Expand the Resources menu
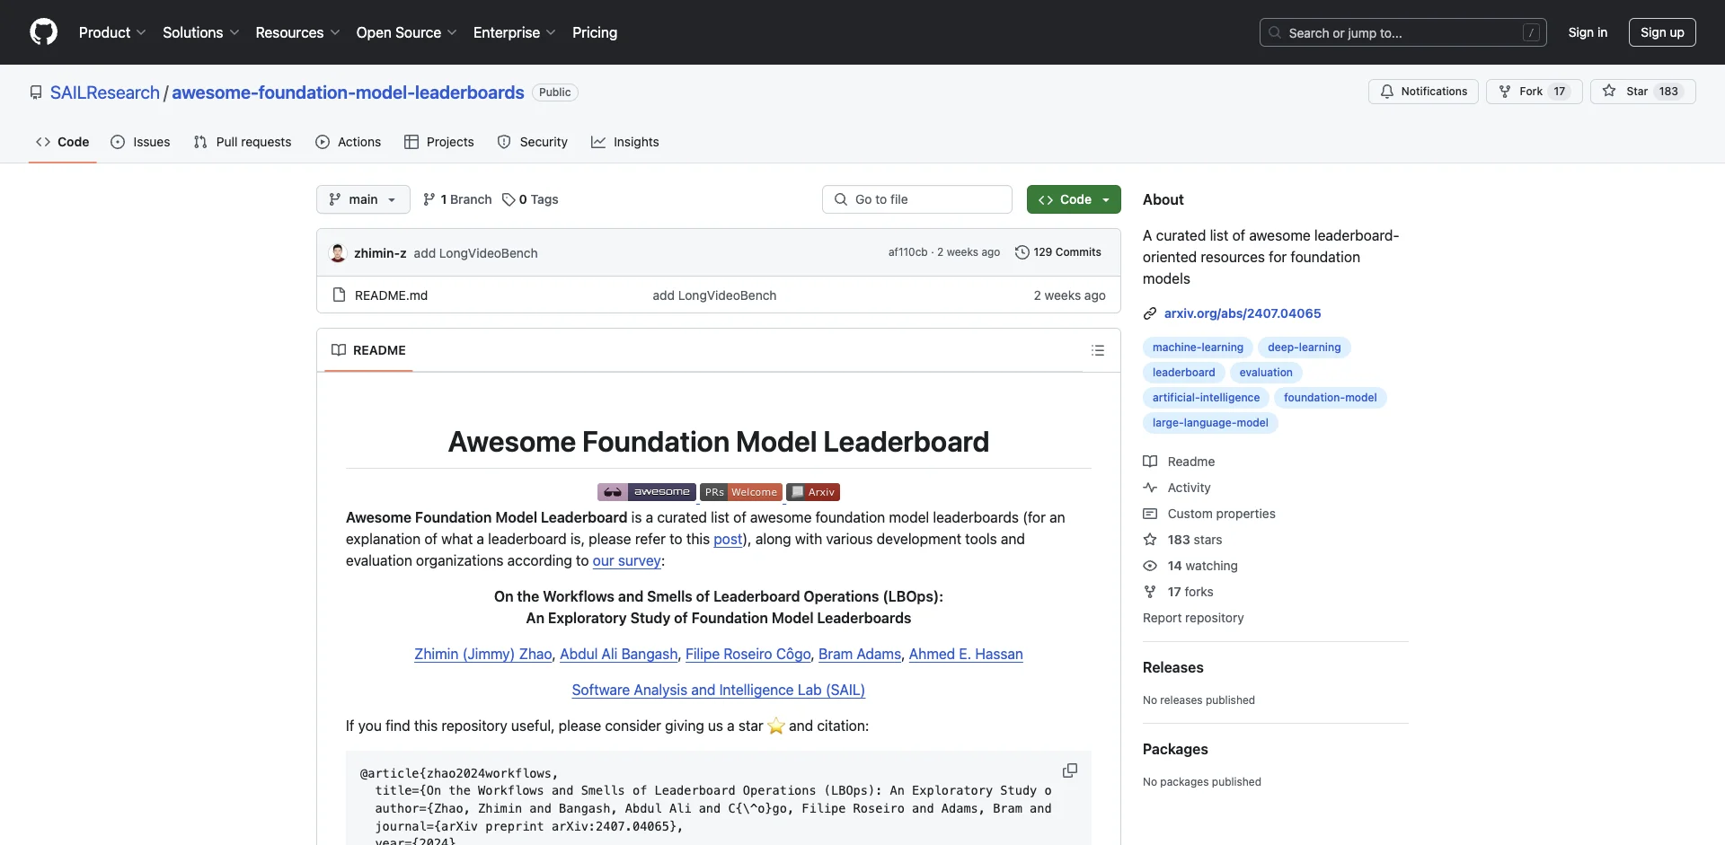Image resolution: width=1725 pixels, height=845 pixels. tap(297, 32)
